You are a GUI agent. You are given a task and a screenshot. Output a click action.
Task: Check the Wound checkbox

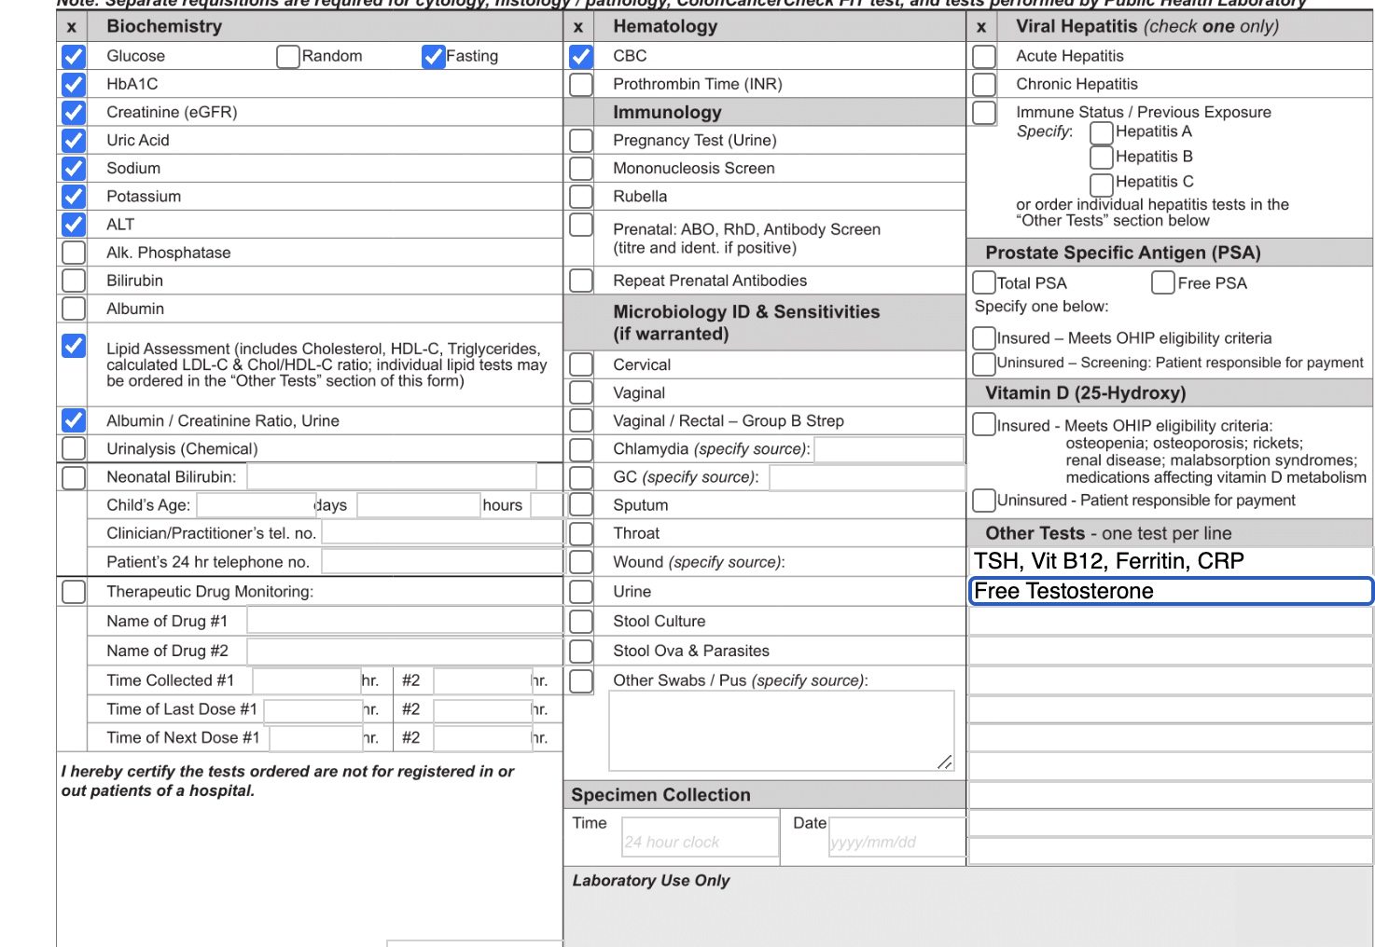[581, 562]
